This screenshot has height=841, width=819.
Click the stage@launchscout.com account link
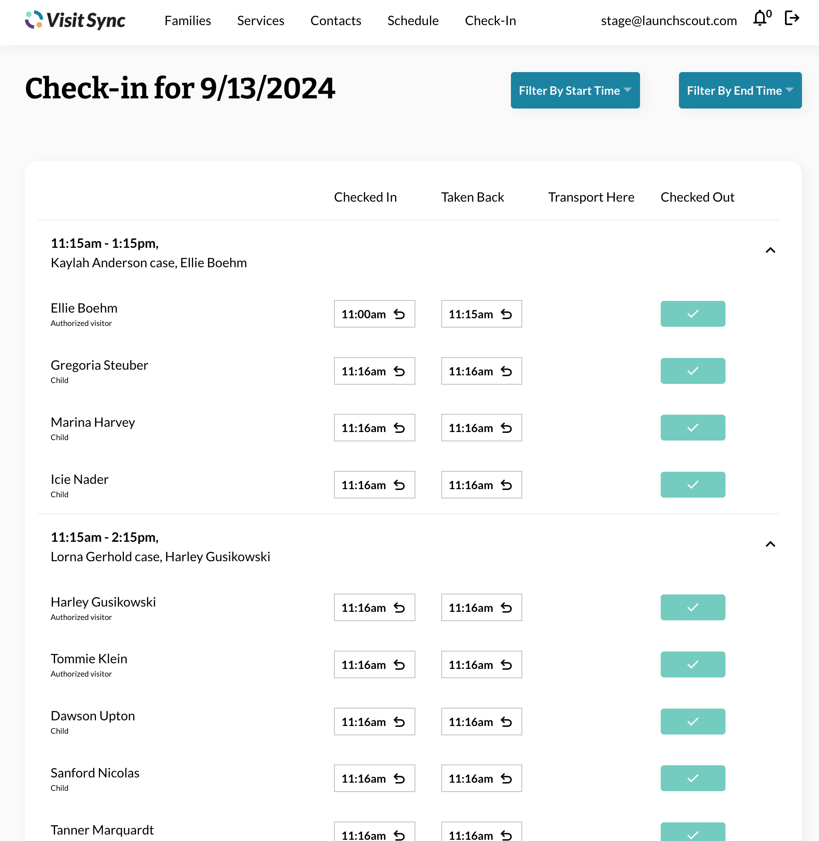(x=668, y=21)
